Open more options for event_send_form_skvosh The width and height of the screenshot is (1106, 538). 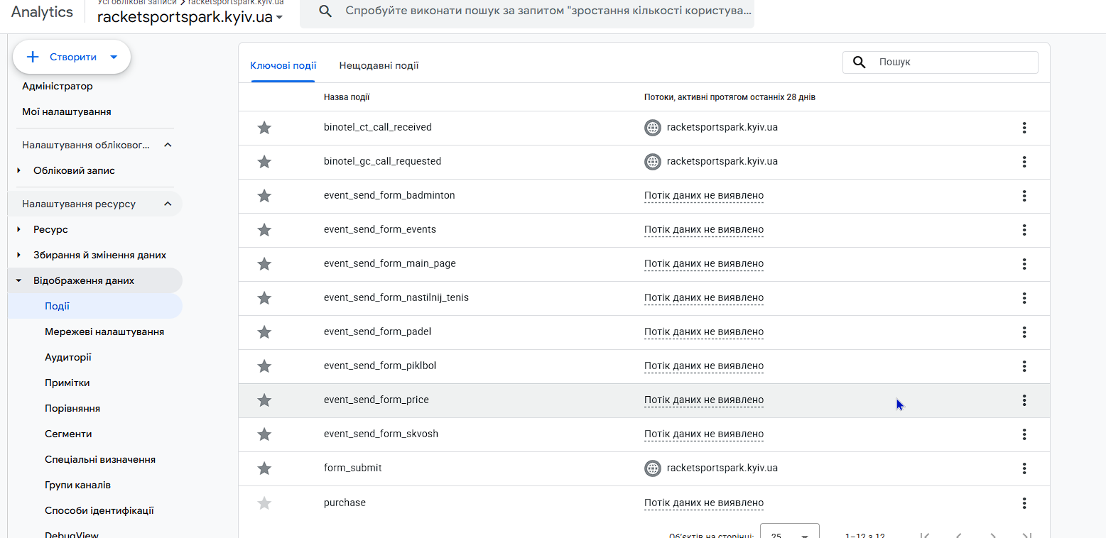click(1024, 434)
